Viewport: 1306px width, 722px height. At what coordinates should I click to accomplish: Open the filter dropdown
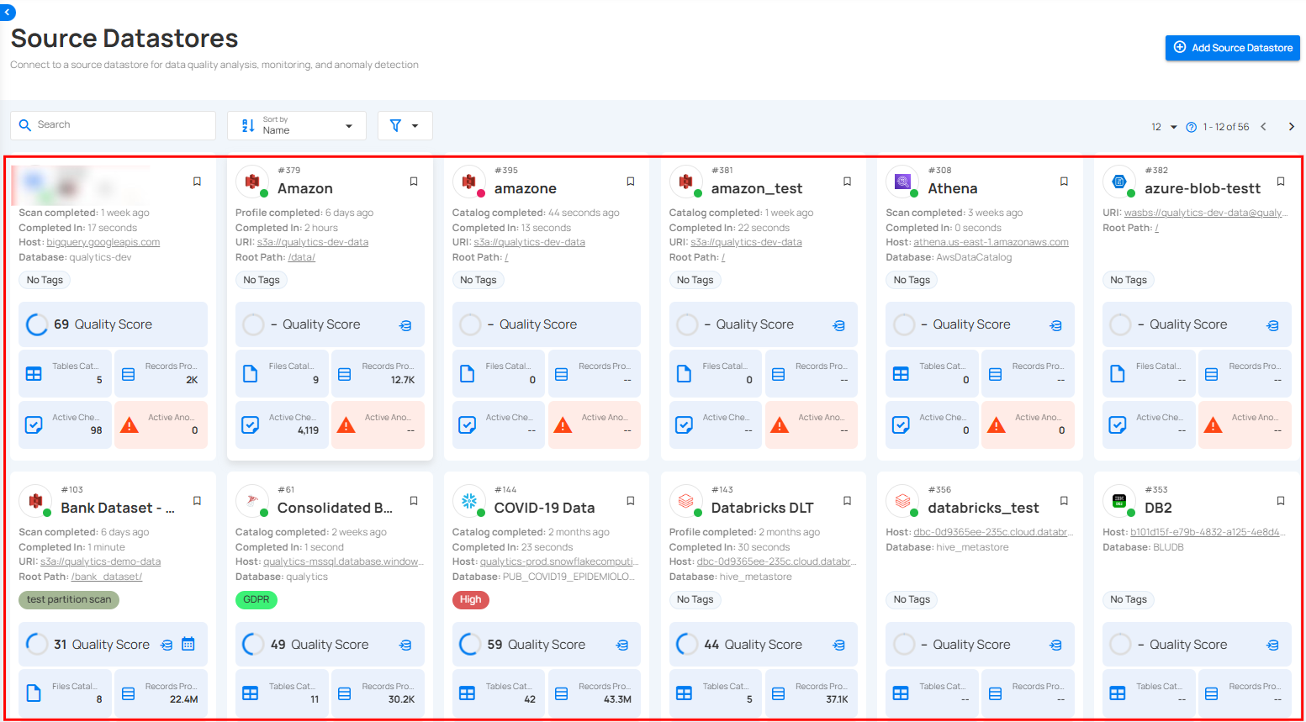404,126
